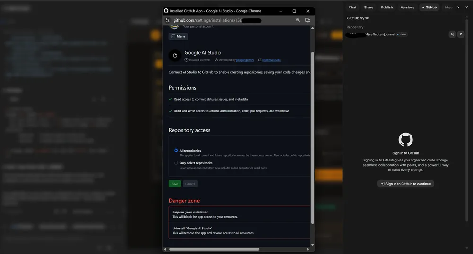This screenshot has height=254, width=473.
Task: Click the Repository access heading
Action: pos(190,130)
